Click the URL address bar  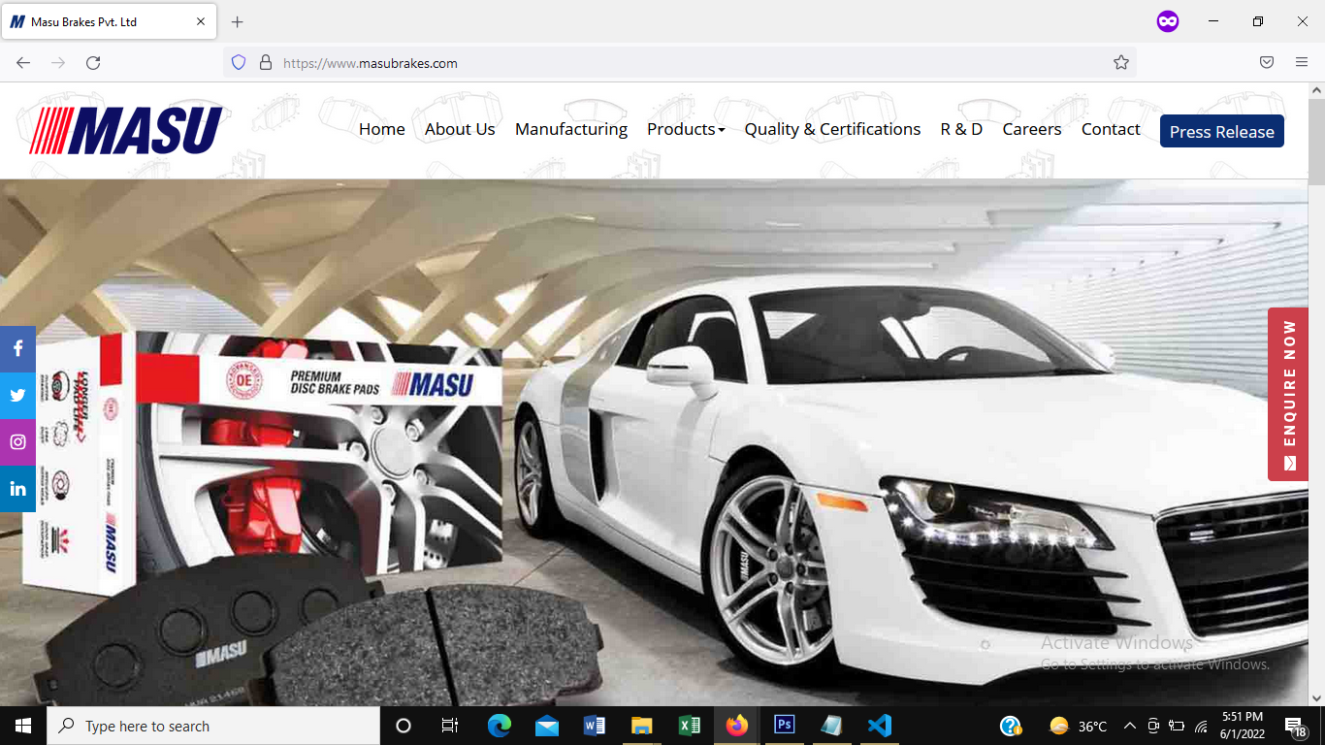(679, 63)
